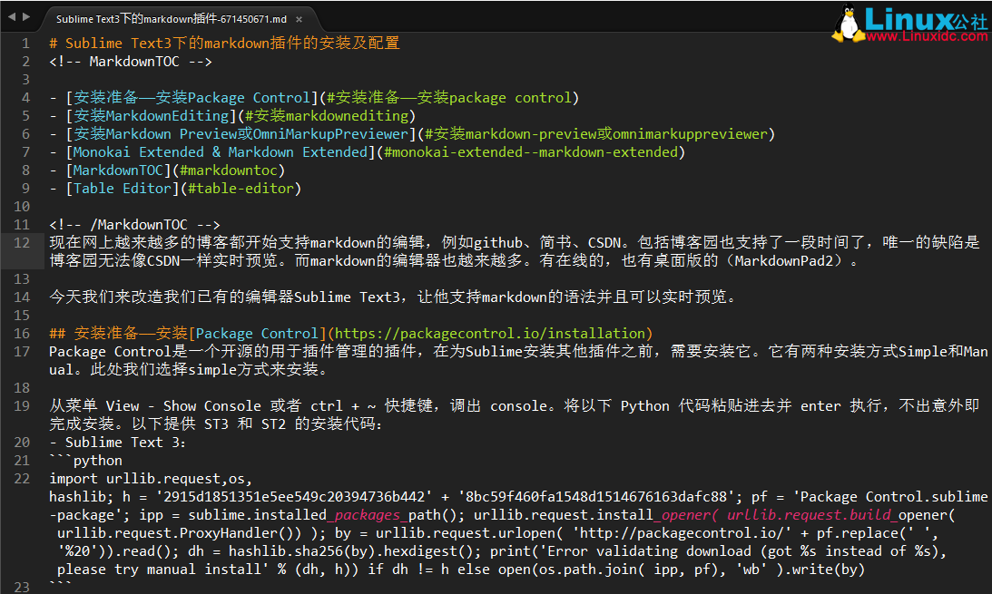Click line number 7 in the gutter
This screenshot has width=992, height=594.
click(x=25, y=152)
